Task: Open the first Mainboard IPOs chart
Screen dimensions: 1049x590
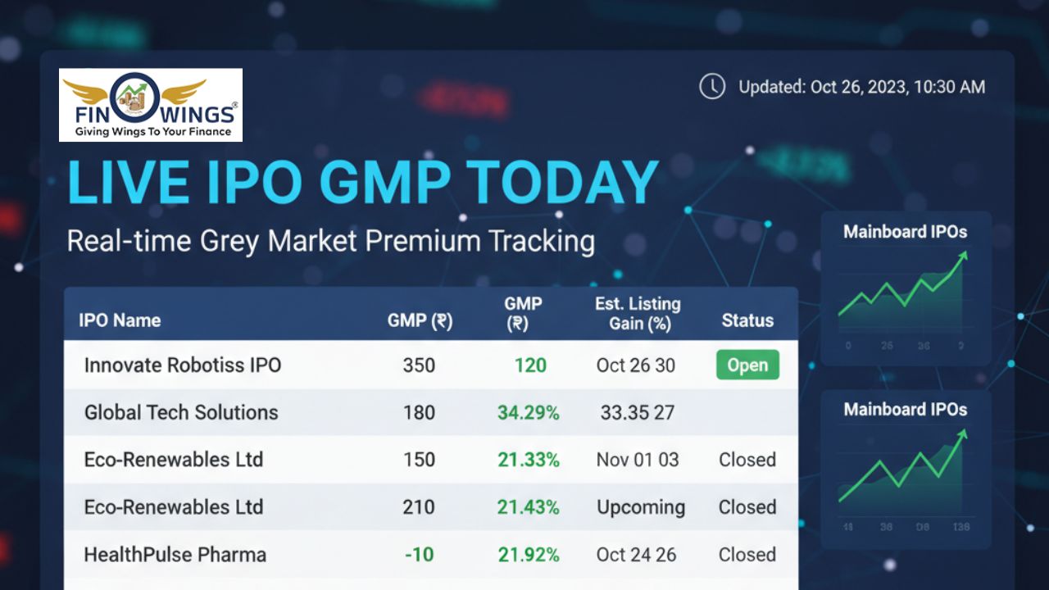Action: click(x=905, y=288)
